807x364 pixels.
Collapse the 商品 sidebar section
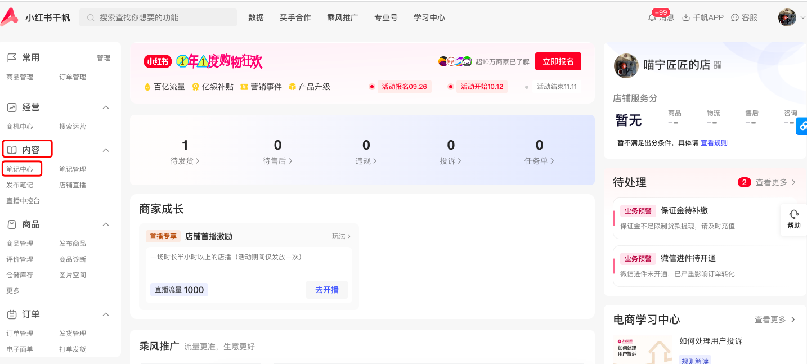105,224
